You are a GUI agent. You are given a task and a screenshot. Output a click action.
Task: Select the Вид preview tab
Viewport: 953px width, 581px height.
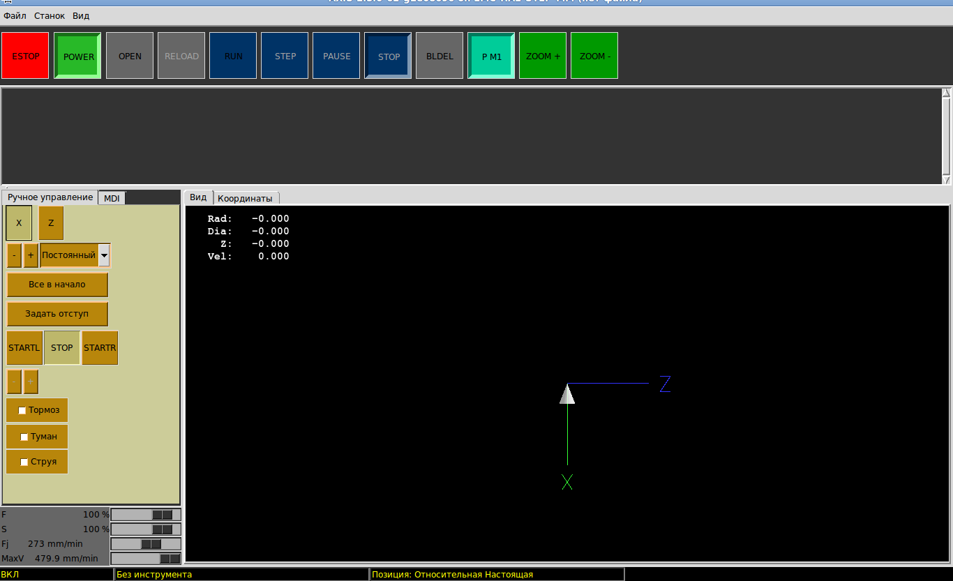[x=198, y=197]
